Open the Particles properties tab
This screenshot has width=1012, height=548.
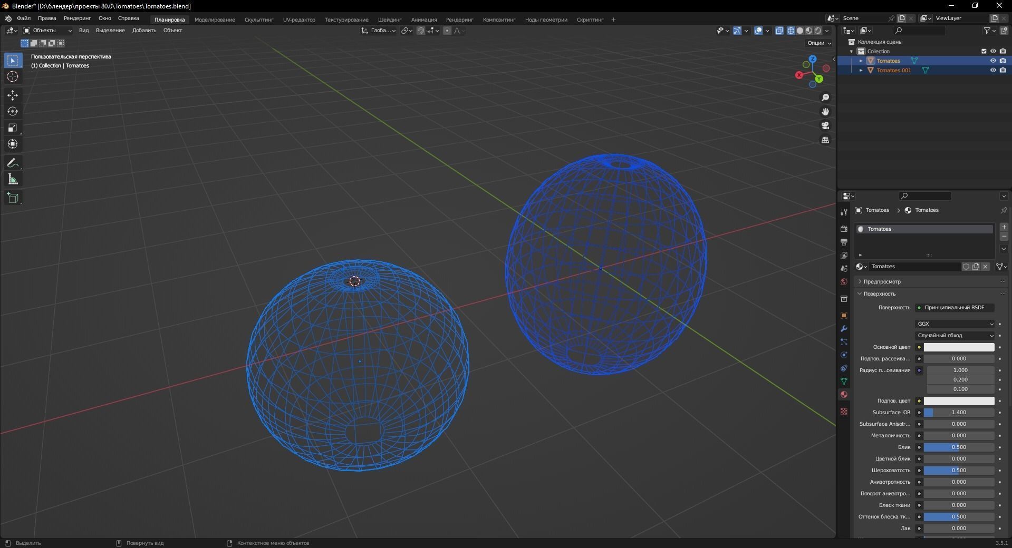[x=844, y=342]
